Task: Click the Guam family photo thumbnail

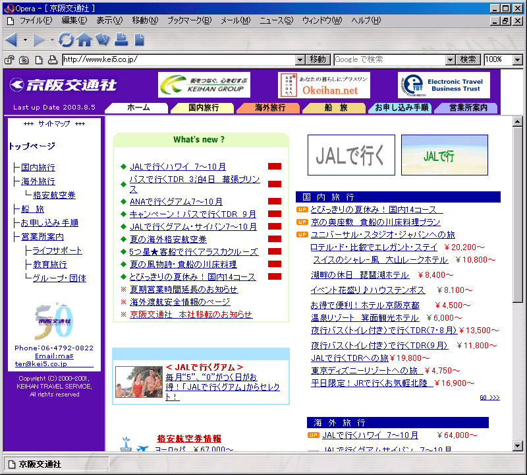Action: click(139, 382)
